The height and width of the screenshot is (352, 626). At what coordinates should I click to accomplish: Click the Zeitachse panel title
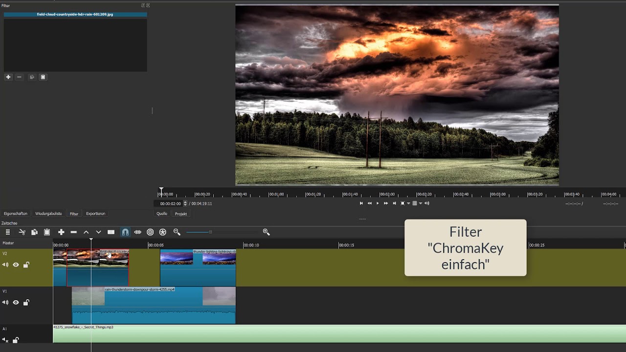pyautogui.click(x=9, y=223)
